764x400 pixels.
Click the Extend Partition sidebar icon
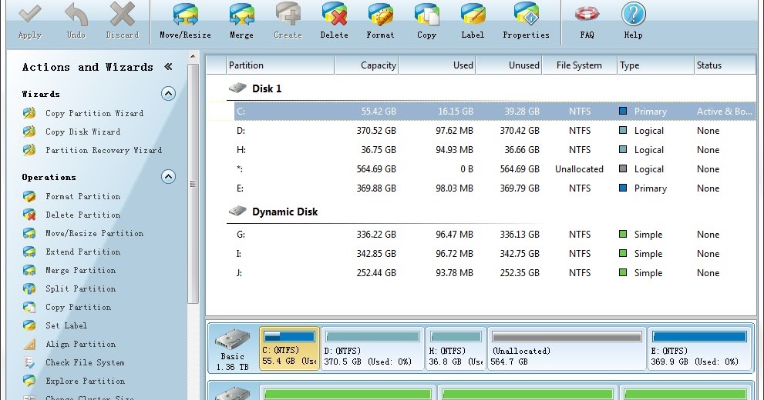pos(29,252)
